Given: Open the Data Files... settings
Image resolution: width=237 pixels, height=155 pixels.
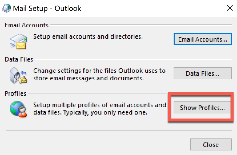Looking at the screenshot, I should (202, 74).
